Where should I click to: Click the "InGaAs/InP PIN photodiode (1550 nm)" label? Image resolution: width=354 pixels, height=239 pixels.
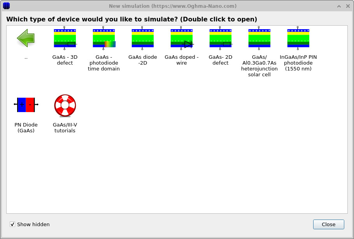click(x=298, y=63)
